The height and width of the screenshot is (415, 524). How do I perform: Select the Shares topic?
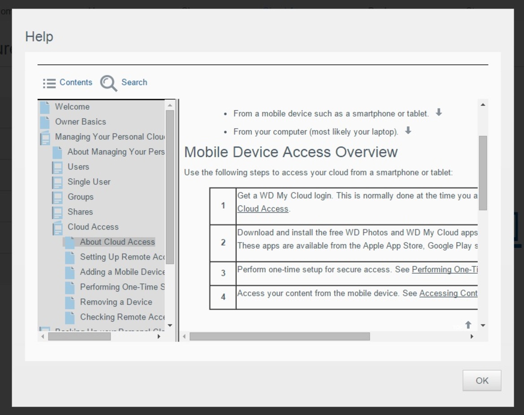(x=80, y=212)
